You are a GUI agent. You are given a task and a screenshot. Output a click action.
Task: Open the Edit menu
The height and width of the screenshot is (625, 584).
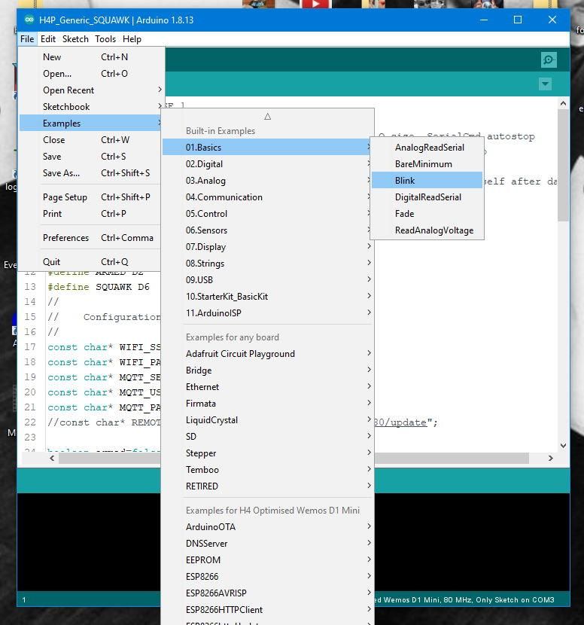point(48,39)
